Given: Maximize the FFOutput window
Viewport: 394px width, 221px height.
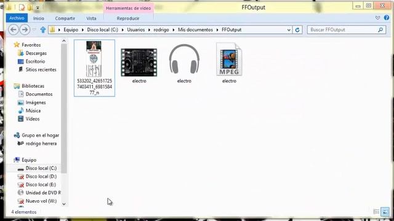Looking at the screenshot, I should coord(368,6).
